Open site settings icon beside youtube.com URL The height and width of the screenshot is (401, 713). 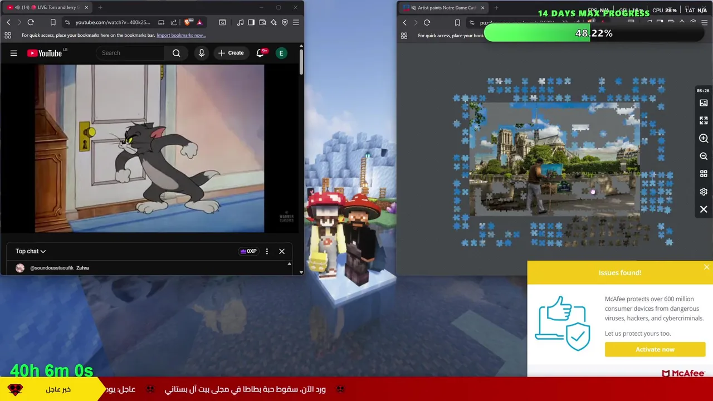pyautogui.click(x=67, y=22)
